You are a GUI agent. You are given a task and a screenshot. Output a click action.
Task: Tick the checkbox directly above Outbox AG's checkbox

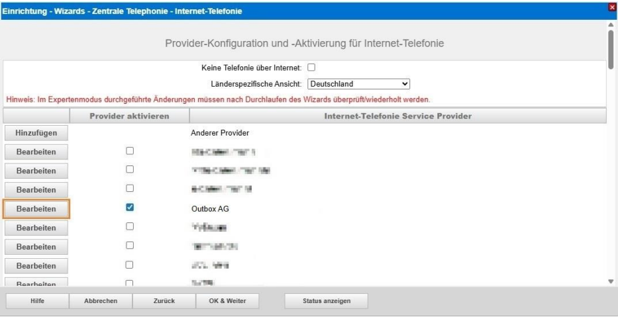(x=130, y=189)
